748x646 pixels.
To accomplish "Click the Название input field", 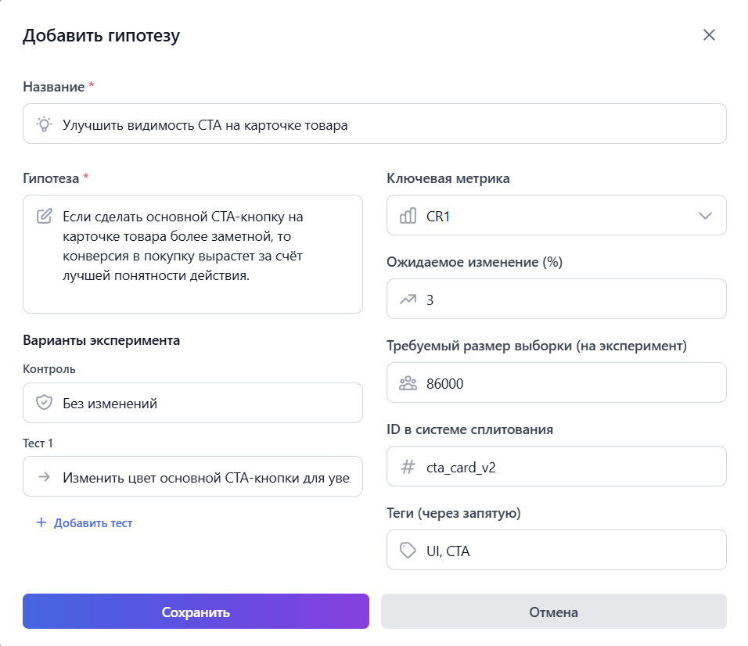I will tap(313, 123).
